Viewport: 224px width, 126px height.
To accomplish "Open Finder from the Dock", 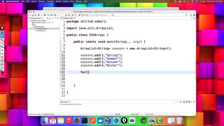I will tap(45, 120).
